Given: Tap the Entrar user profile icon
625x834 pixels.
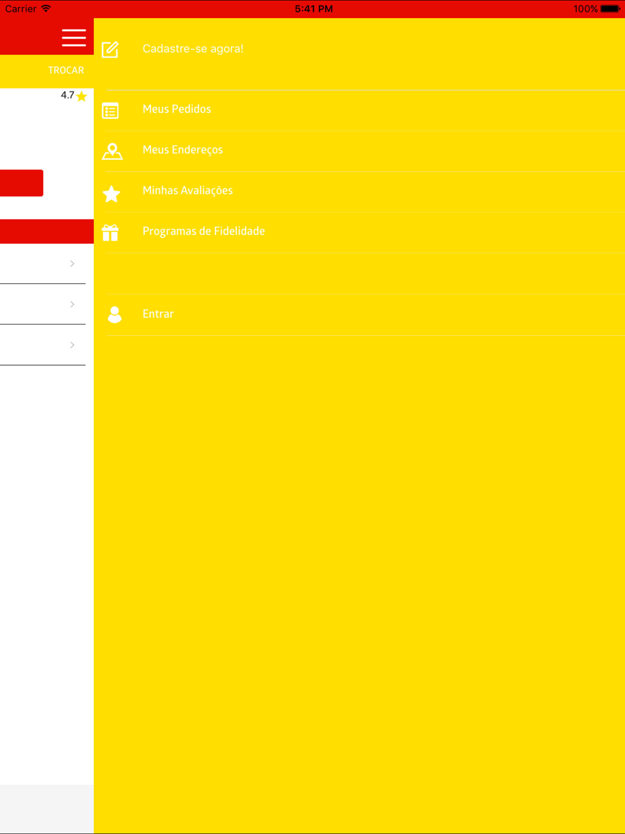Looking at the screenshot, I should click(x=114, y=314).
